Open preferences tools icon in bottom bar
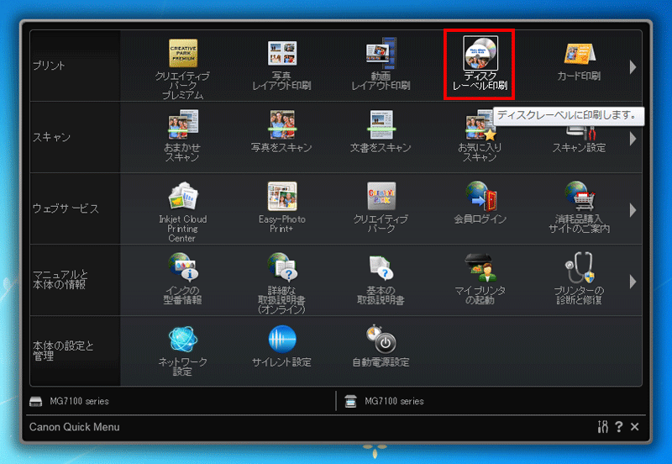Viewport: 672px width, 464px height. point(602,427)
